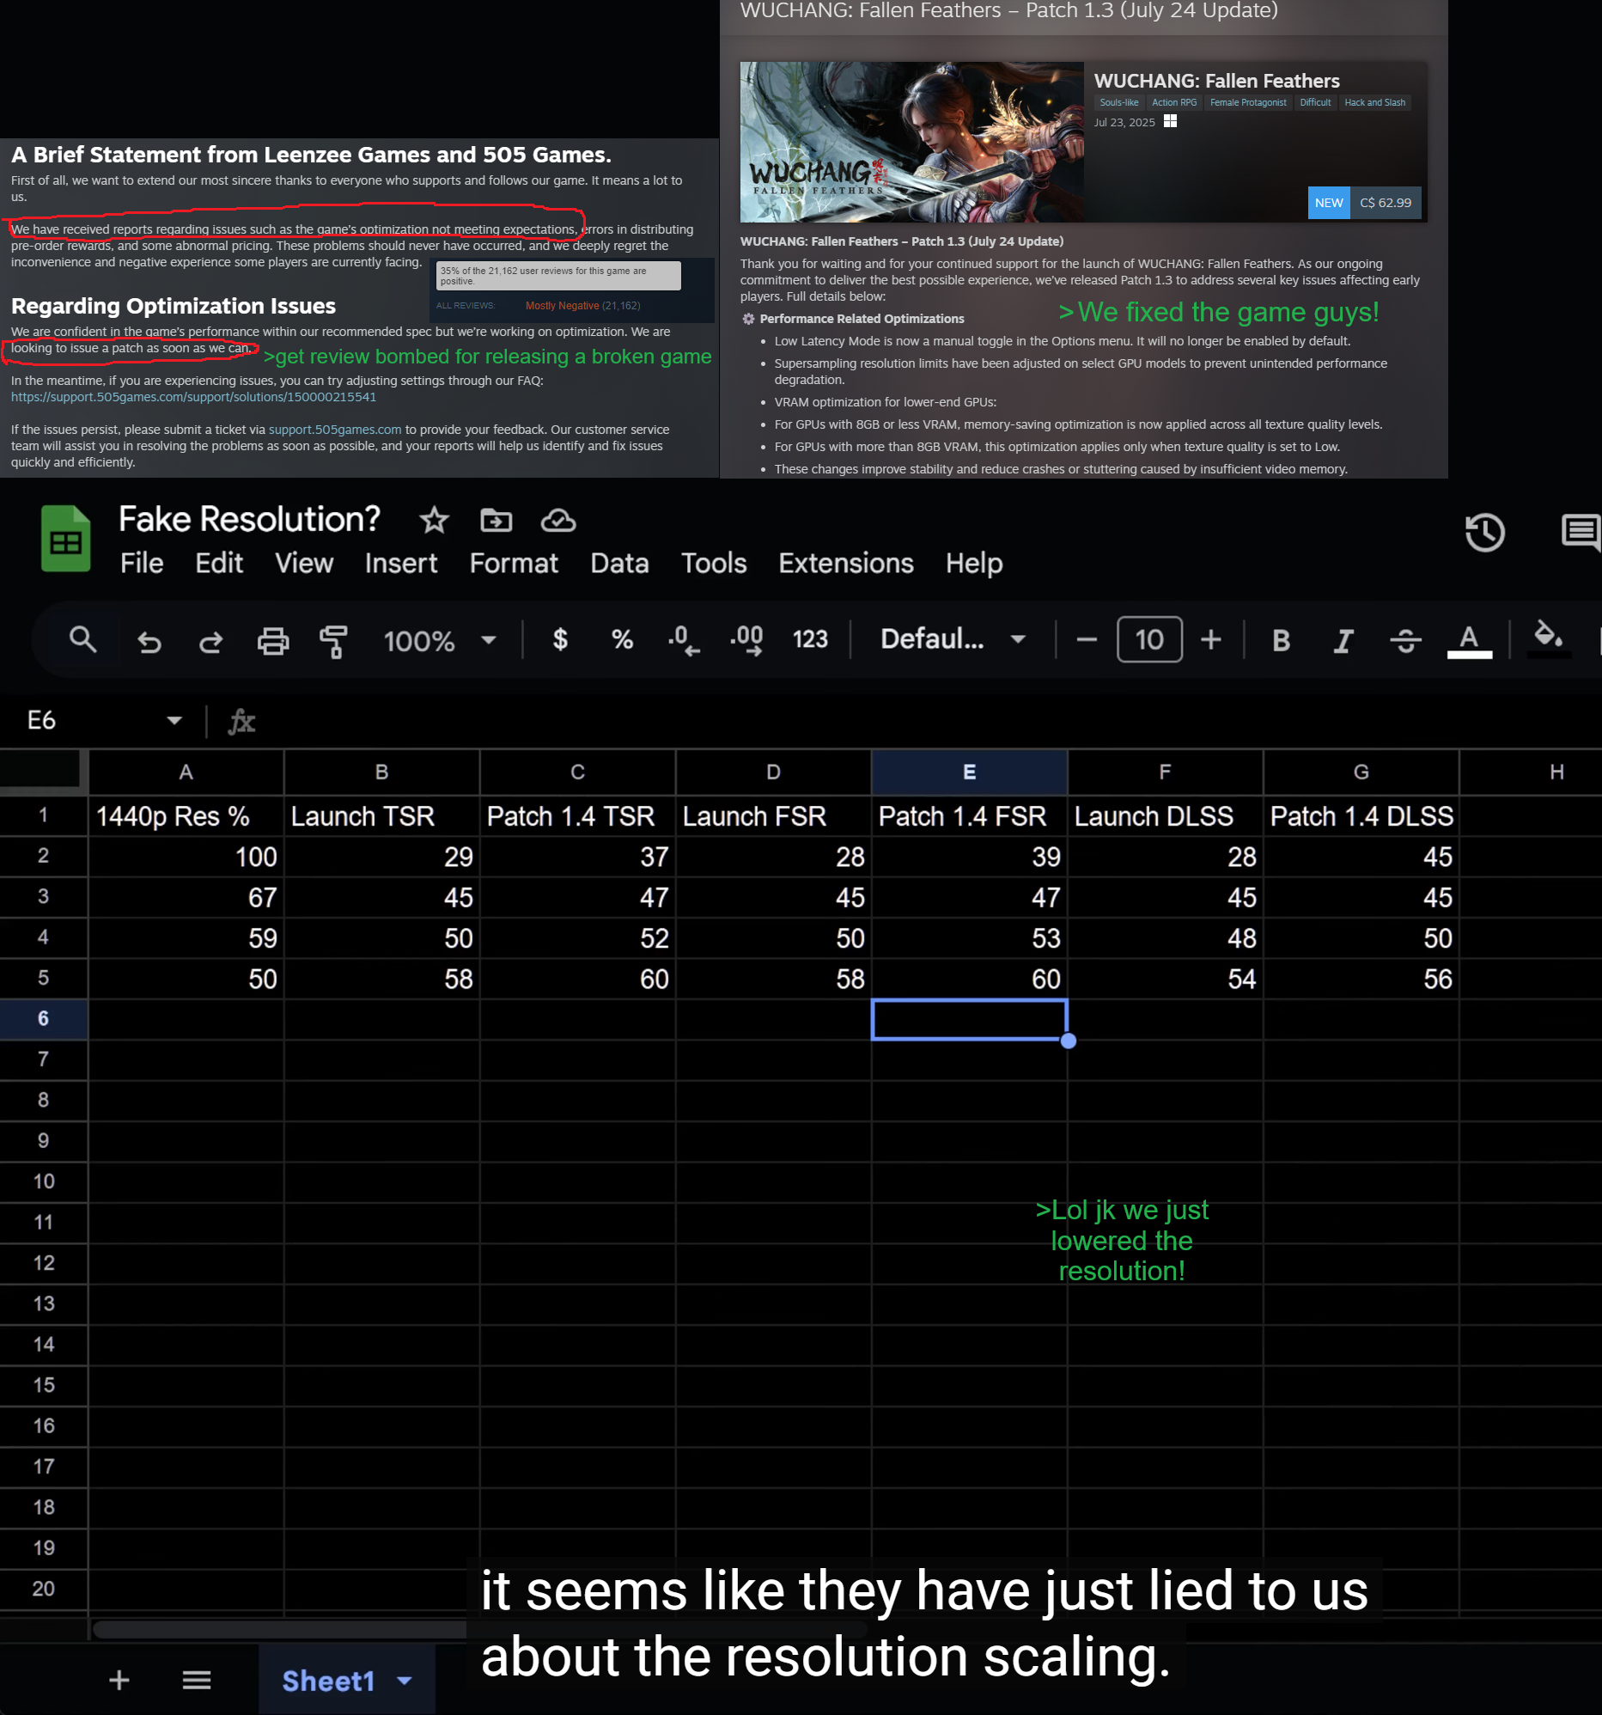Image resolution: width=1602 pixels, height=1715 pixels.
Task: Click the move to folder icon
Action: (496, 520)
